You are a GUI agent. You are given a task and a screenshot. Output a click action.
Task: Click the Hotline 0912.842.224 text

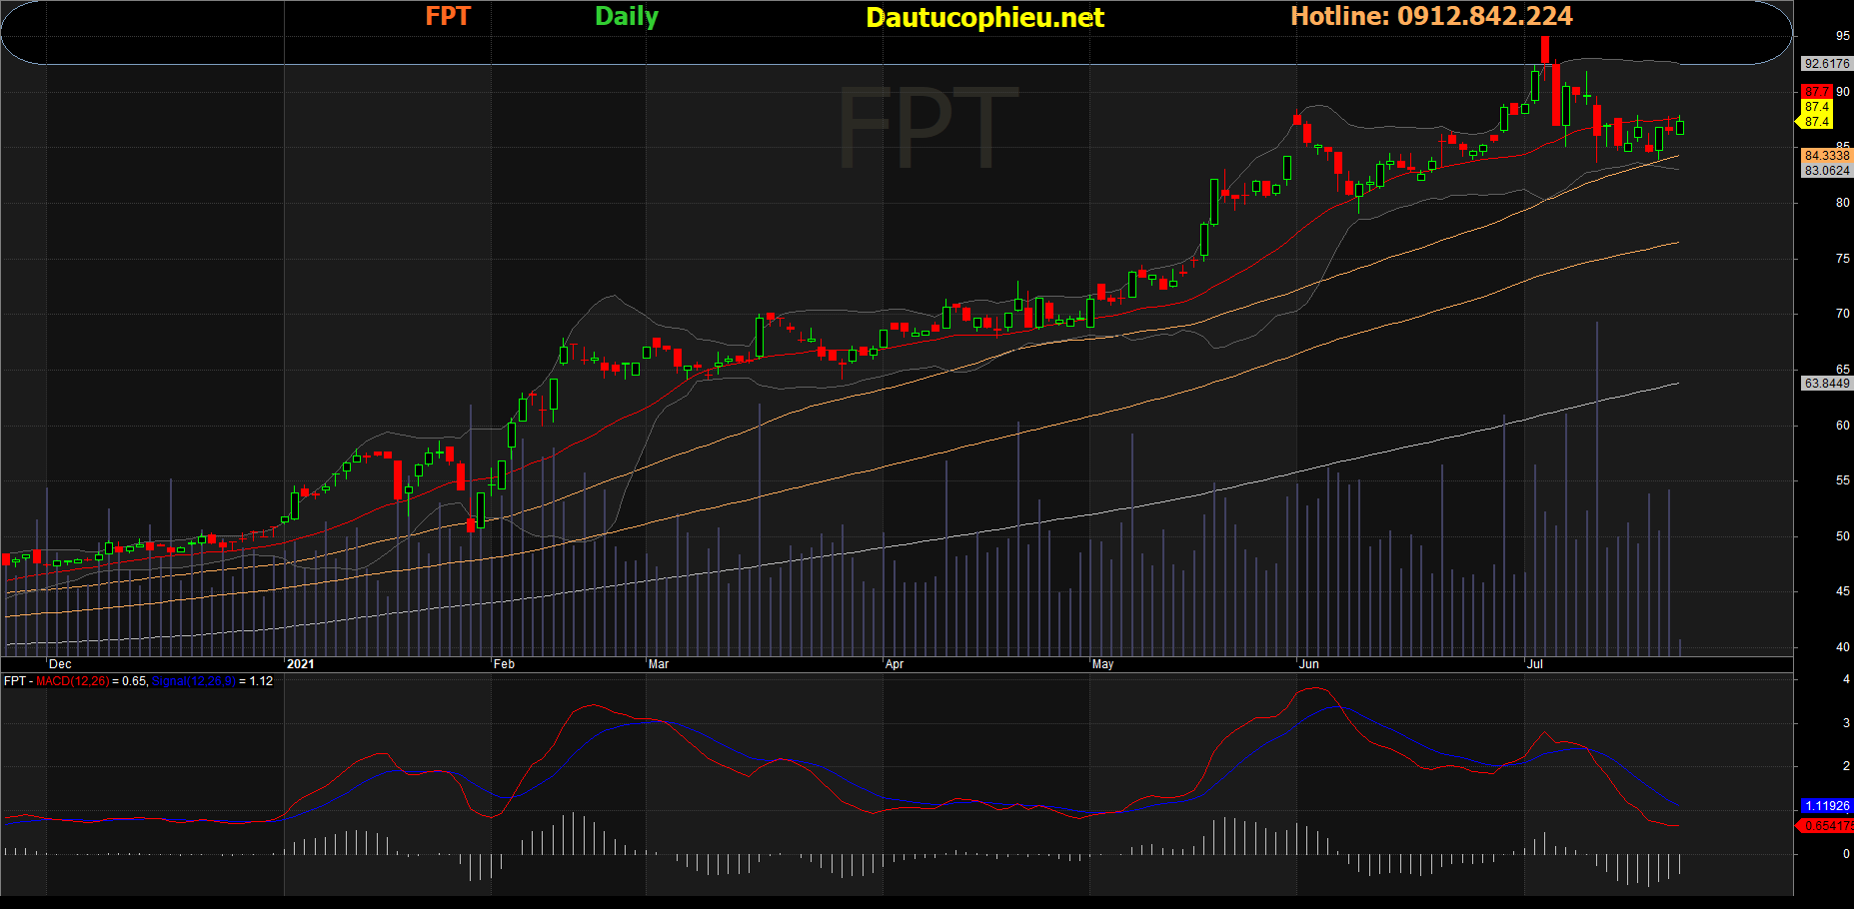click(x=1431, y=16)
